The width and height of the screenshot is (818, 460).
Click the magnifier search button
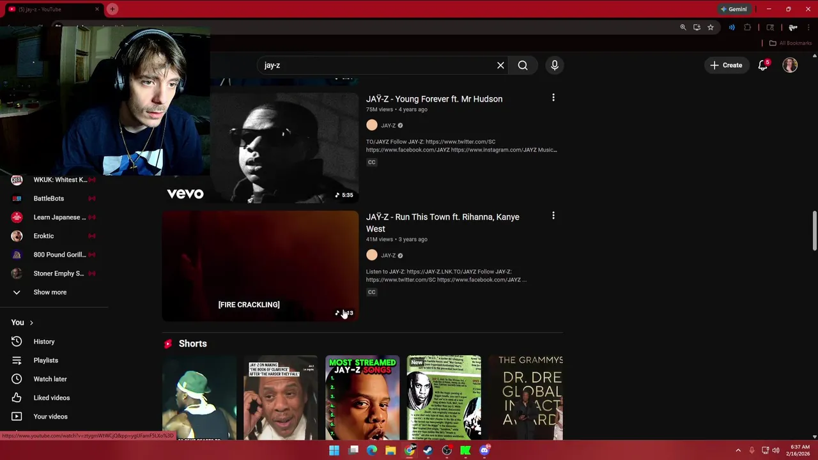[523, 65]
